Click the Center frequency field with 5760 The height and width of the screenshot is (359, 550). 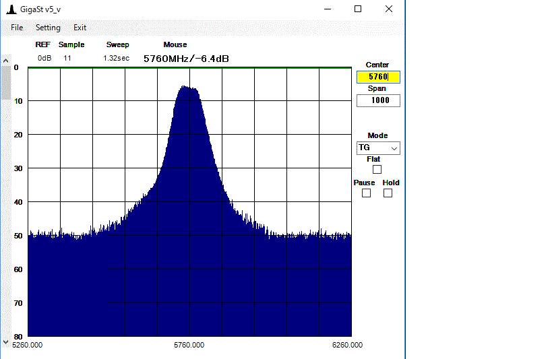click(377, 77)
